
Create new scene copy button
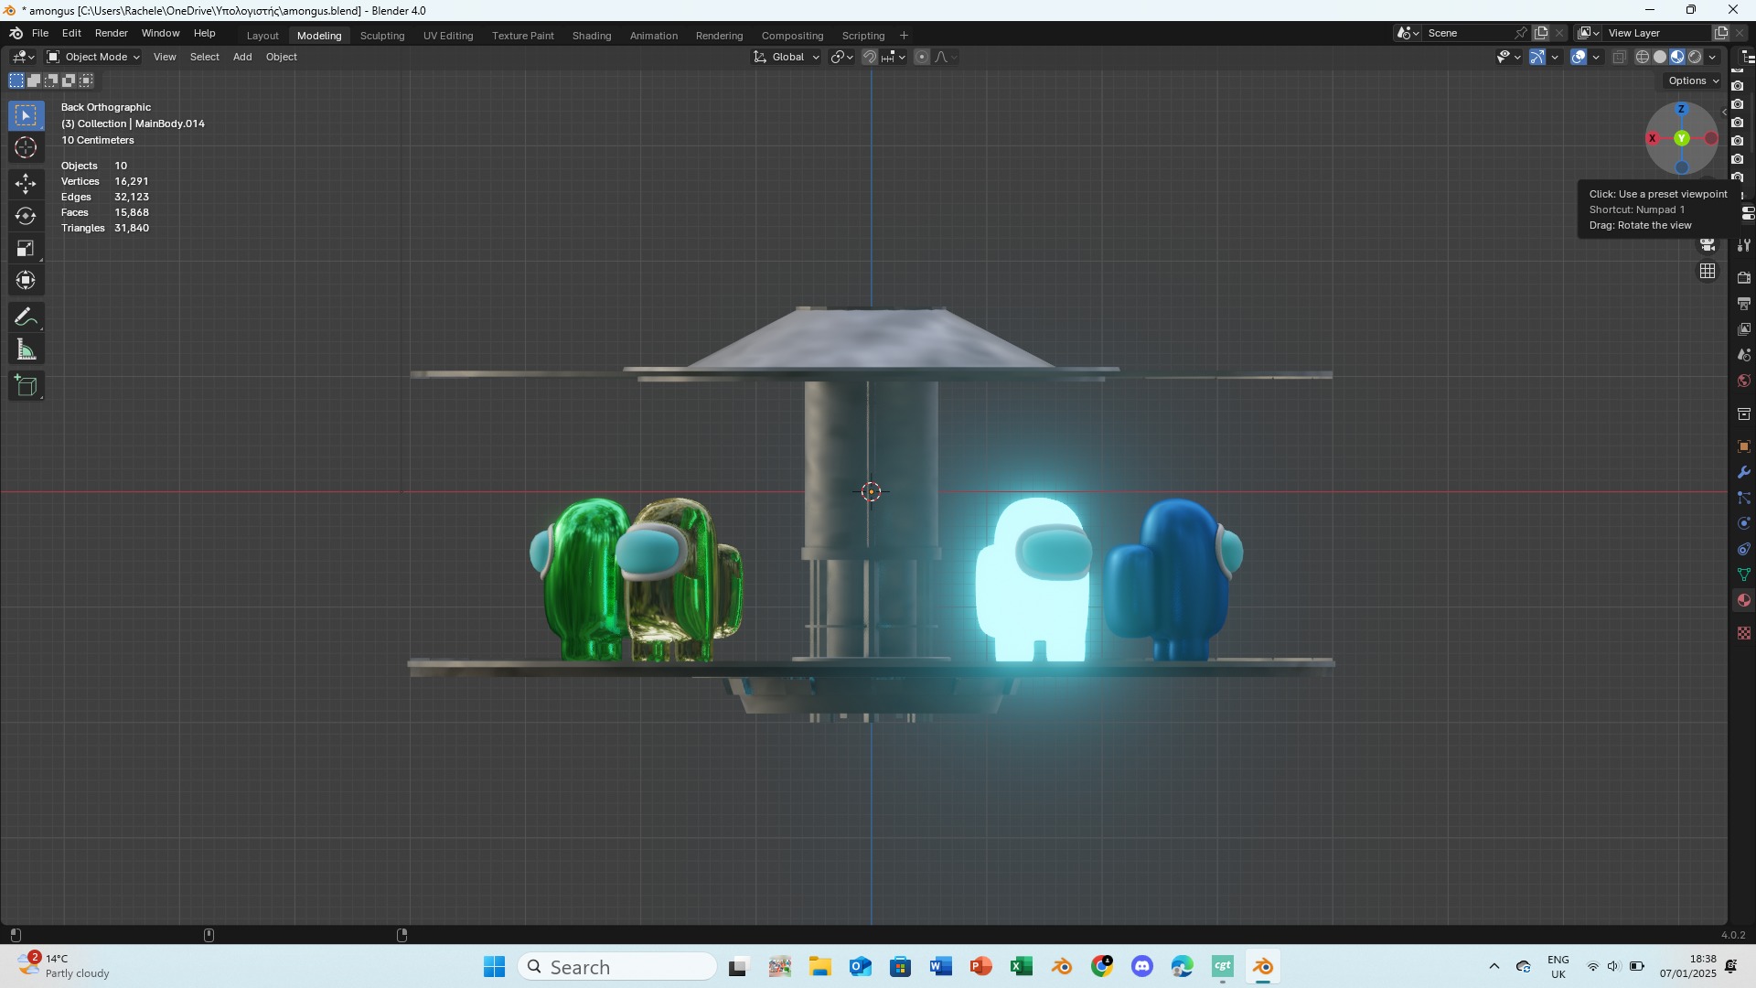click(x=1541, y=33)
